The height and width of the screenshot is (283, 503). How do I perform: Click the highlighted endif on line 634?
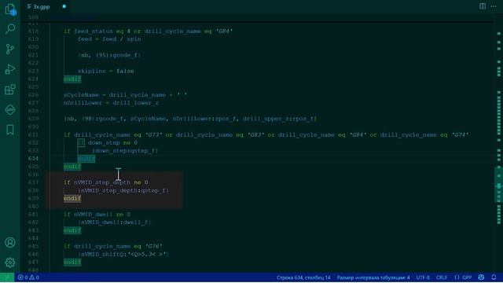[x=86, y=159]
